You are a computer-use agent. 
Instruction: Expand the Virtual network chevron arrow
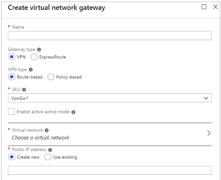click(209, 133)
